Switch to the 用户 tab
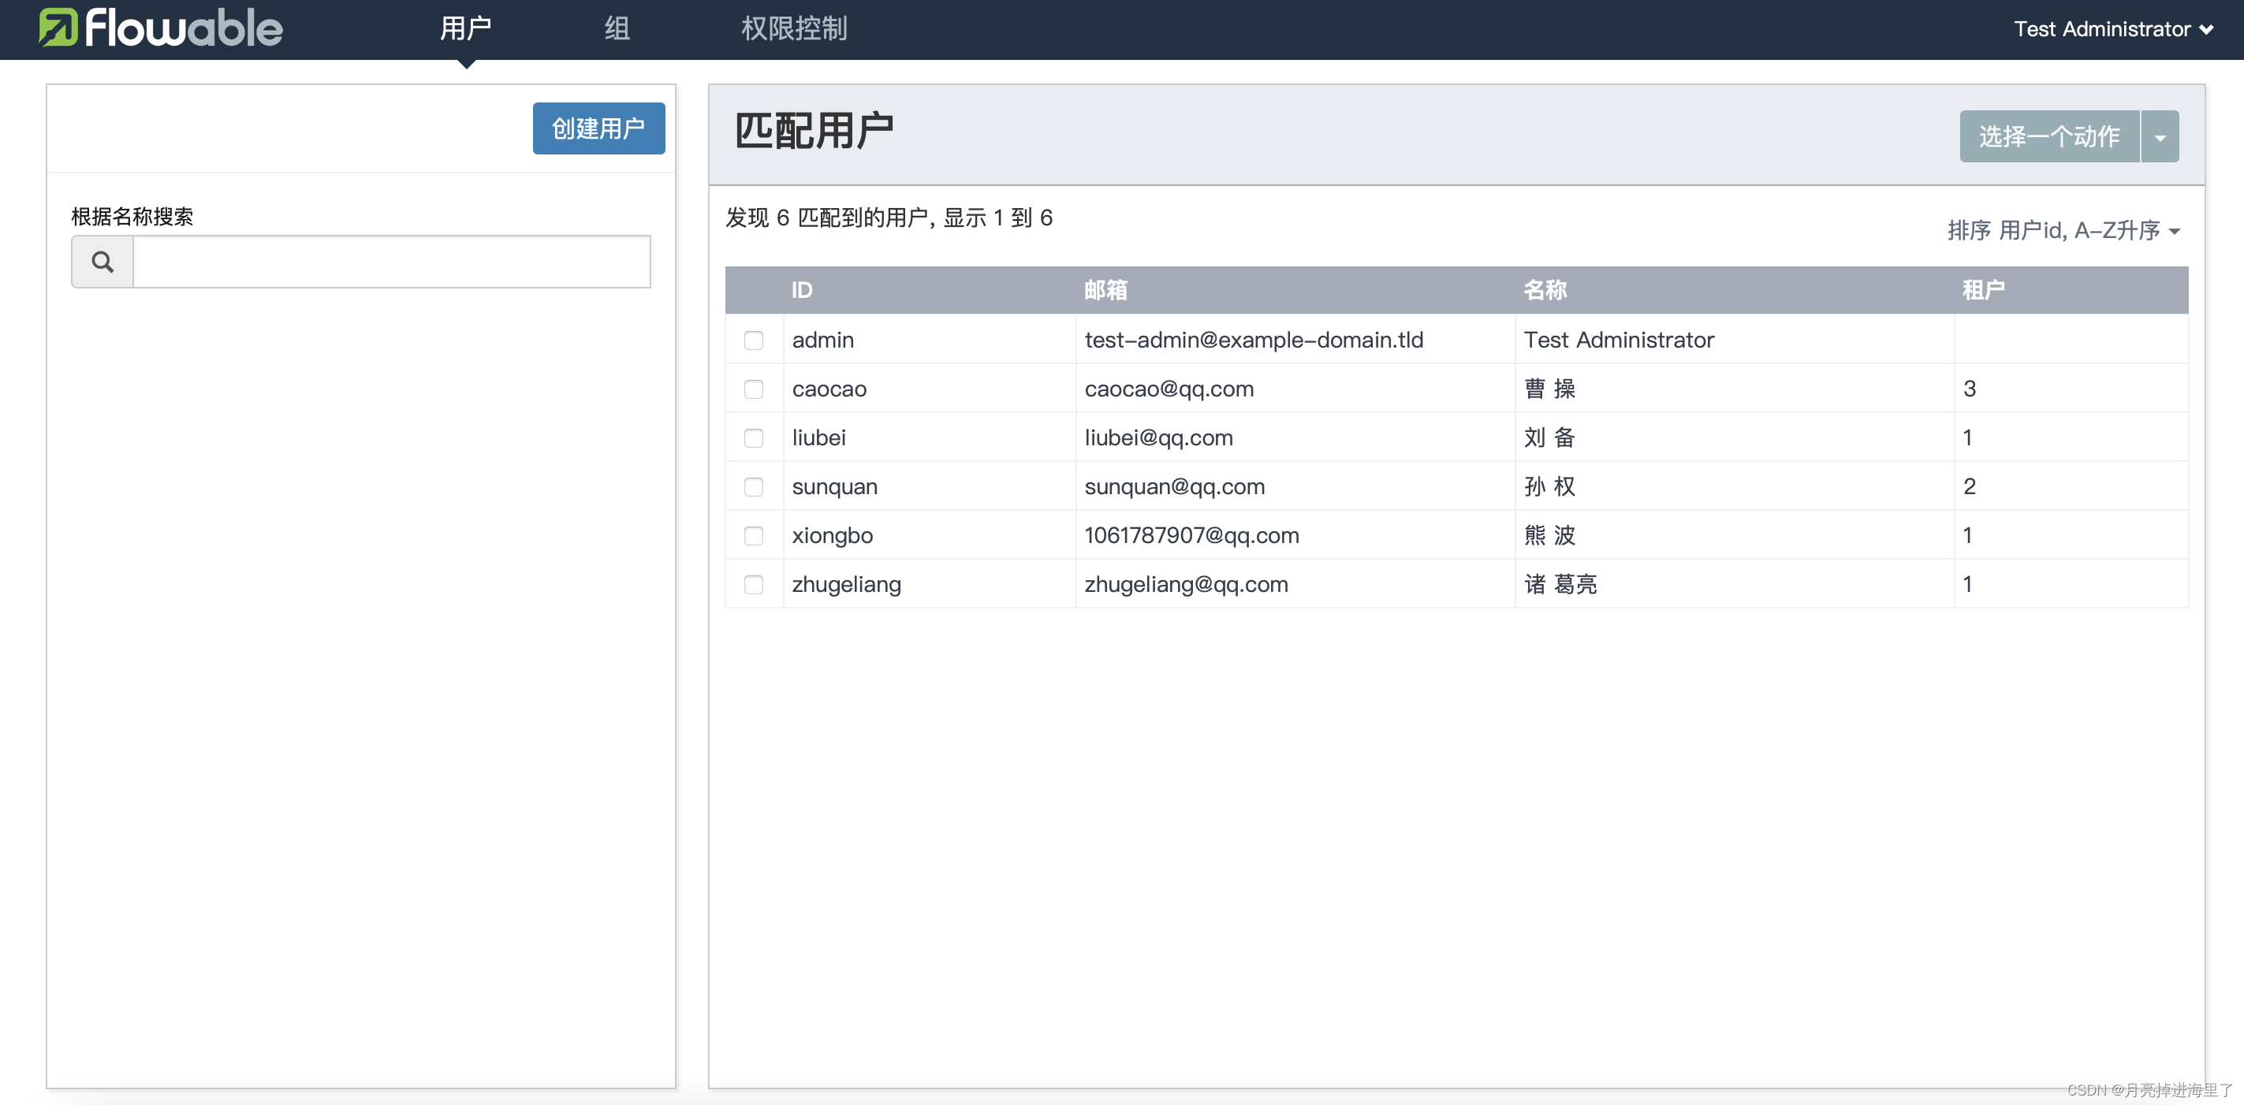 point(465,28)
